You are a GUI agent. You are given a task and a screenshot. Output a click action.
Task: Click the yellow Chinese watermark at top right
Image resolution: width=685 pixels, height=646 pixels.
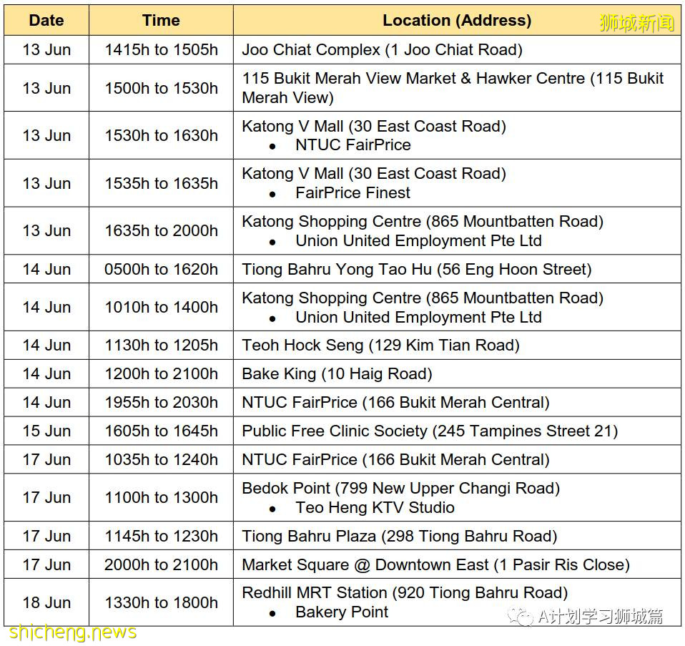[637, 23]
